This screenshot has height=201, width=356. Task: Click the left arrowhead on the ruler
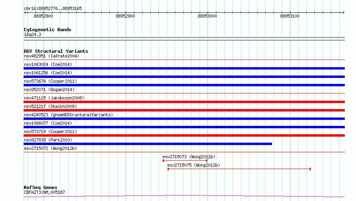pyautogui.click(x=25, y=12)
